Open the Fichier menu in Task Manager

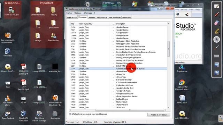pyautogui.click(x=69, y=13)
